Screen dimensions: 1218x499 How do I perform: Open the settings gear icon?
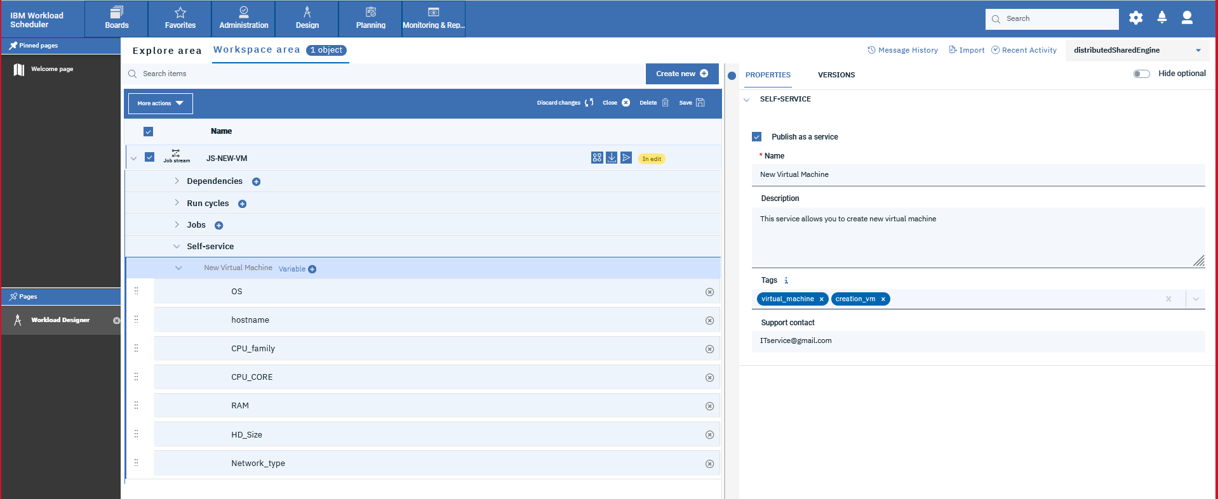pos(1135,18)
